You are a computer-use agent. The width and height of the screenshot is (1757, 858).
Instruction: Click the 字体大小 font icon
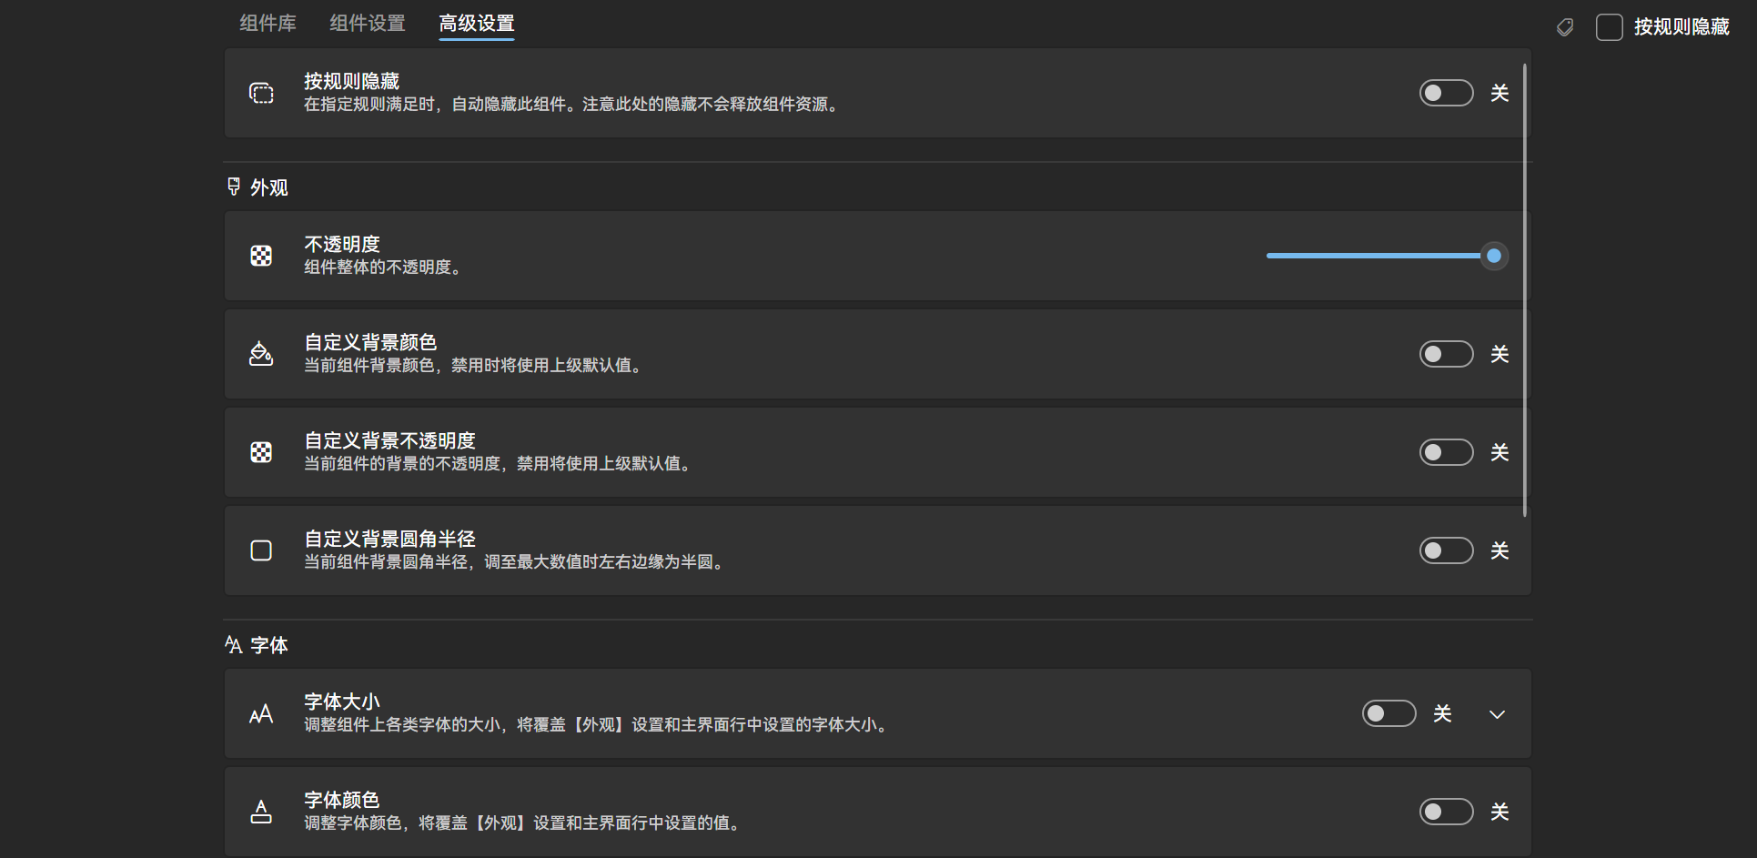pyautogui.click(x=261, y=714)
